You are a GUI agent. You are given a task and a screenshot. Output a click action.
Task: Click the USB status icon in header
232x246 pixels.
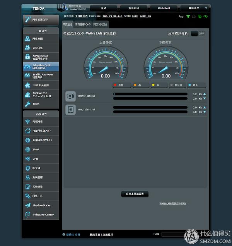tap(205, 16)
